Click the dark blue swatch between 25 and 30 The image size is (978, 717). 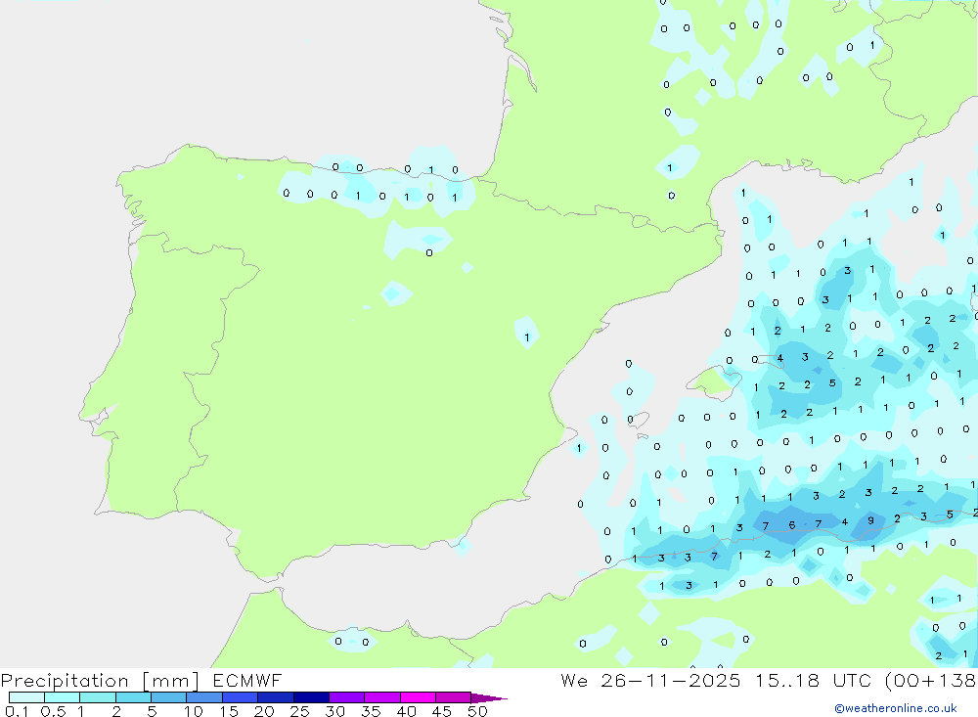pyautogui.click(x=311, y=697)
